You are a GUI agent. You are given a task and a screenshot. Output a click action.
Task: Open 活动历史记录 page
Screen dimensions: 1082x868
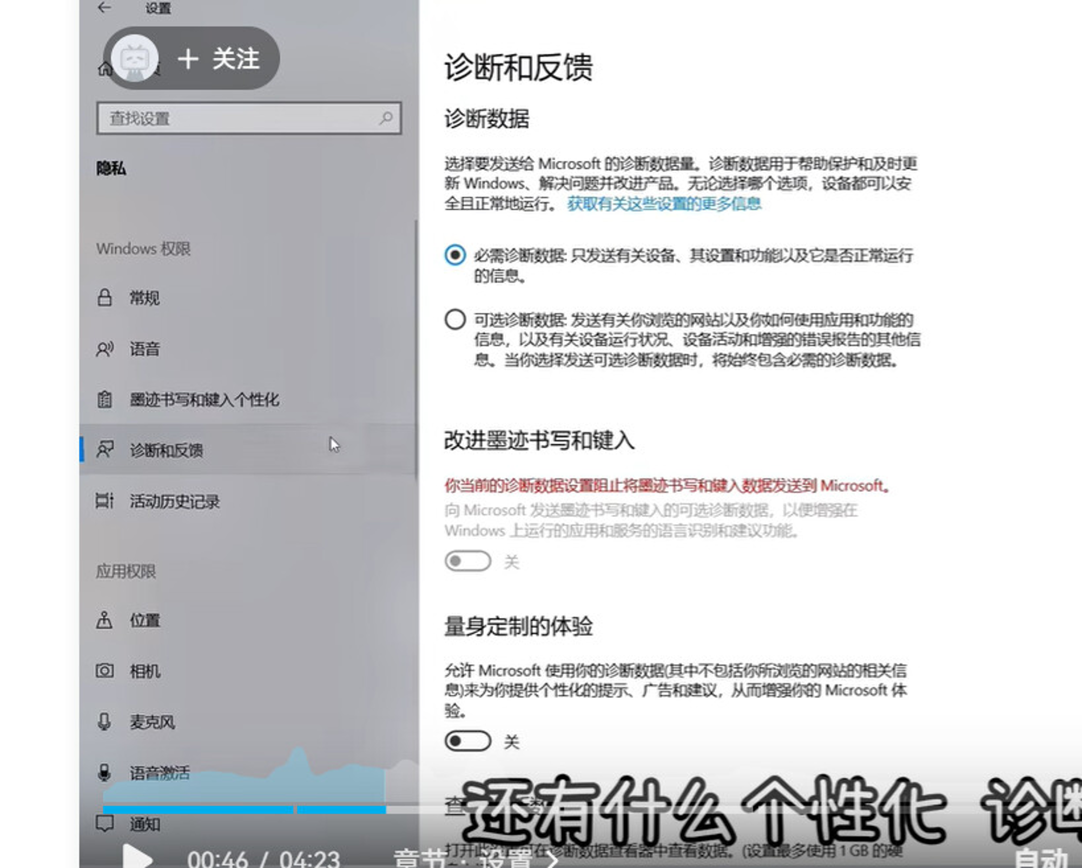click(x=249, y=502)
